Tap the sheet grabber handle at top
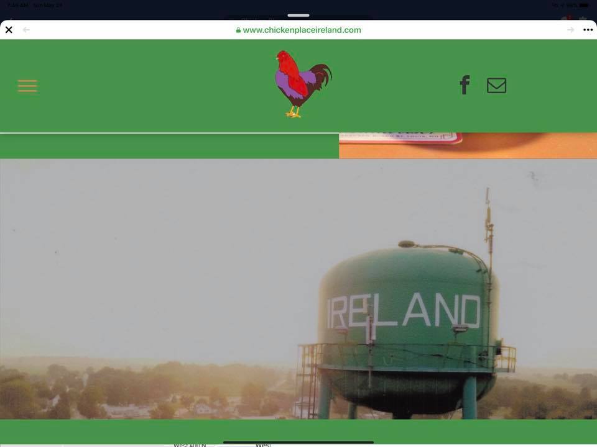Image resolution: width=597 pixels, height=447 pixels. point(298,15)
